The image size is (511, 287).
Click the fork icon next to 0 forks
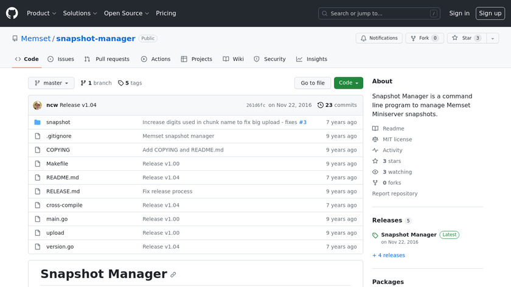pyautogui.click(x=375, y=183)
